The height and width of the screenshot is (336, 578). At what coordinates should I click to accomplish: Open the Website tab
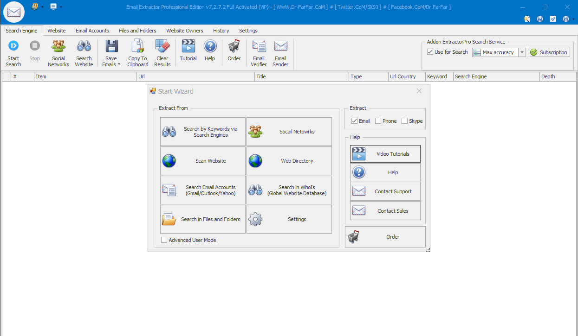click(57, 31)
